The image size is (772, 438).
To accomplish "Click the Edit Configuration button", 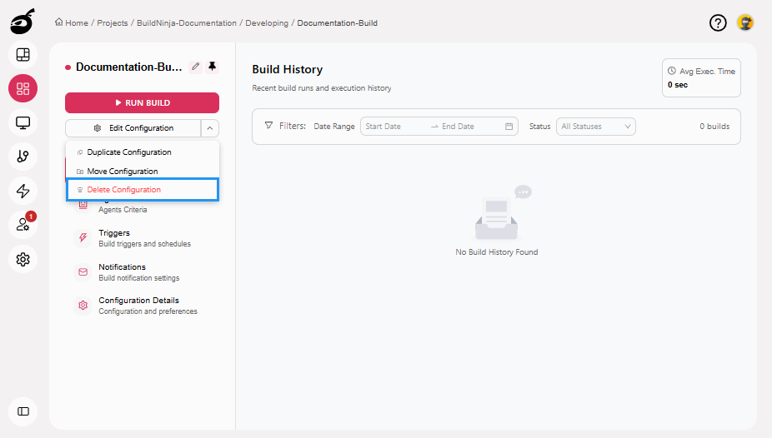I will coord(133,128).
